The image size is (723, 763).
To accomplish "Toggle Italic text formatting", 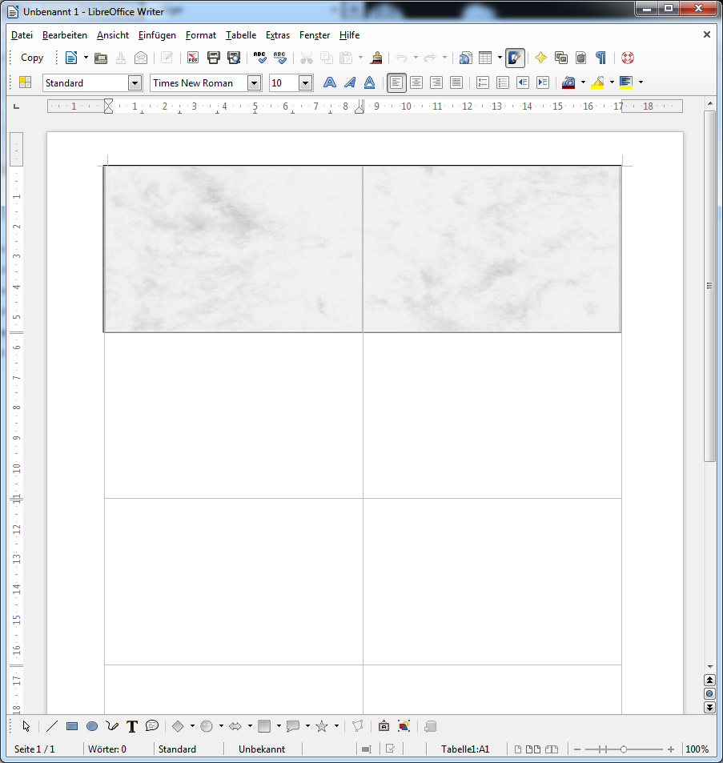I will pos(349,82).
